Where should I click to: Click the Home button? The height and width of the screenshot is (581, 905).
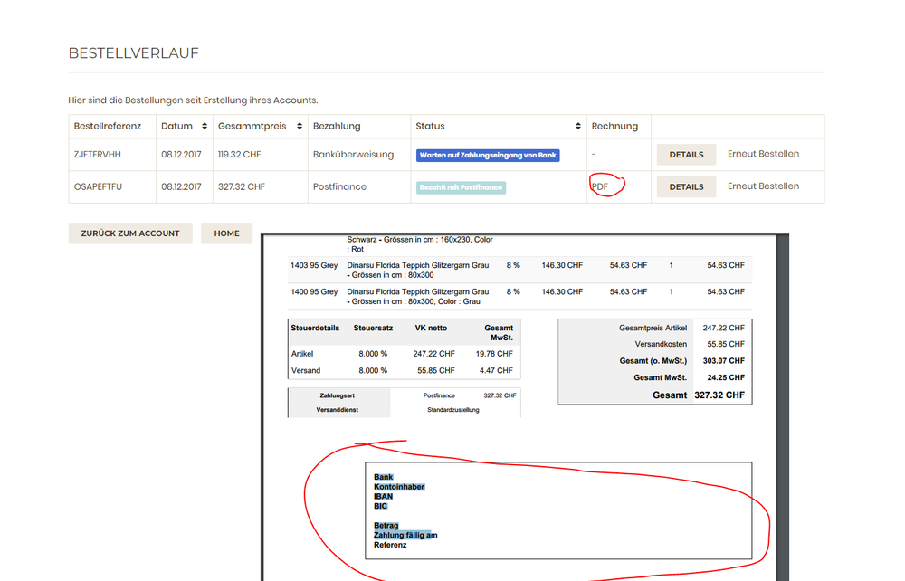[227, 233]
